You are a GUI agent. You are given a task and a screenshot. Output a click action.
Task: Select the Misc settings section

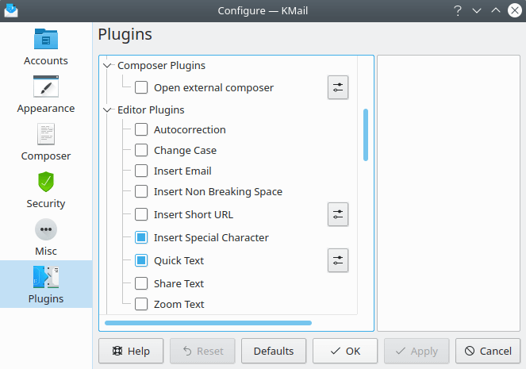[x=46, y=238]
